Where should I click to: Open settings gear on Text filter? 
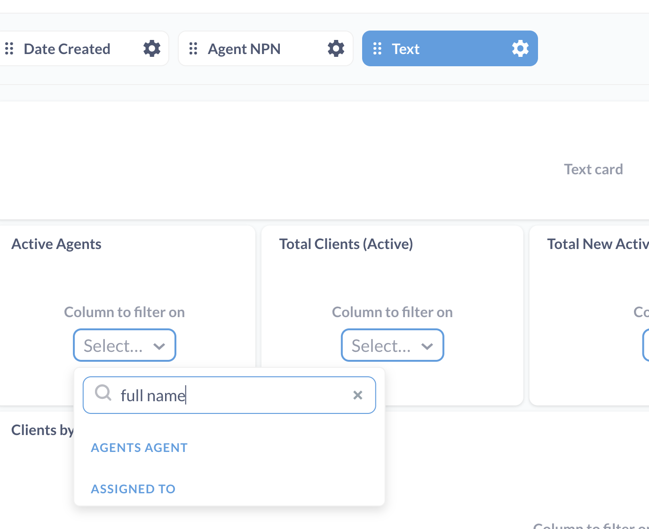520,48
